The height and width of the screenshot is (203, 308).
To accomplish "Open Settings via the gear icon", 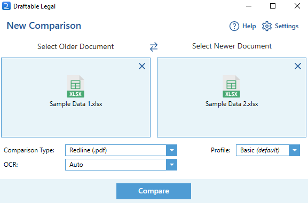I will tap(267, 26).
